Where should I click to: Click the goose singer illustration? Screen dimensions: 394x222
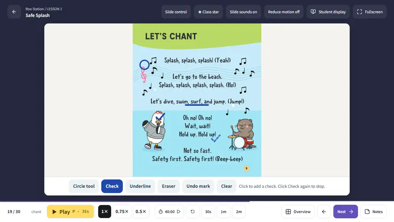coord(154,131)
